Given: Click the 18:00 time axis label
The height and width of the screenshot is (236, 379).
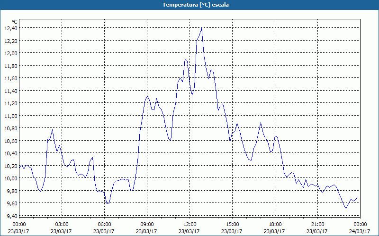Looking at the screenshot, I should point(275,225).
